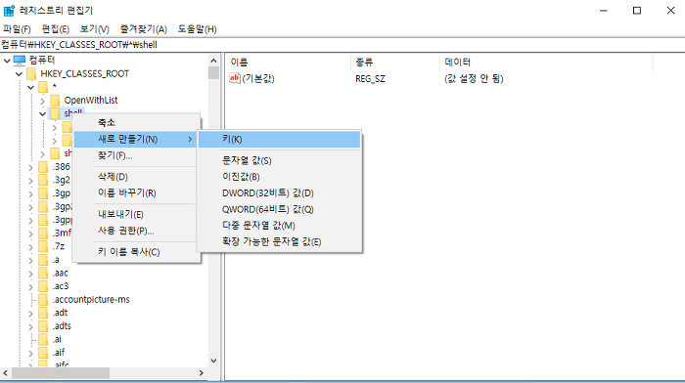The image size is (685, 383).
Task: Click the .ac3 folder icon
Action: (43, 286)
